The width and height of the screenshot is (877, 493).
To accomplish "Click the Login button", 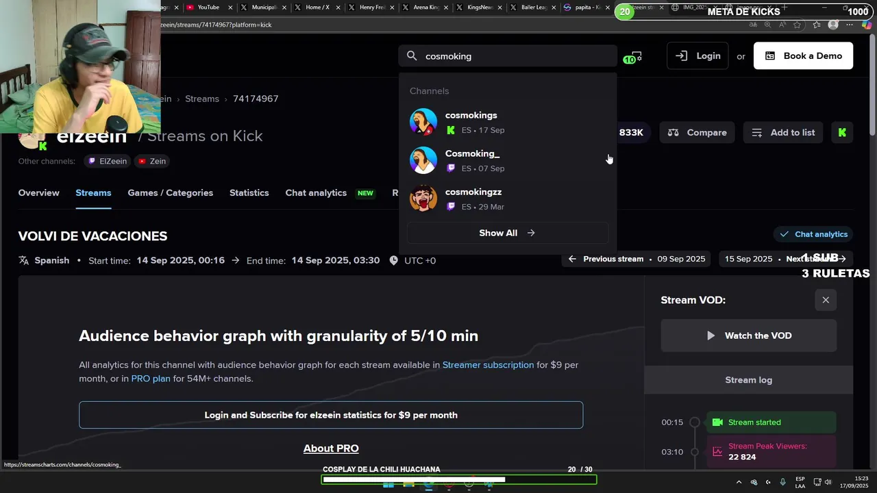I will [x=697, y=56].
